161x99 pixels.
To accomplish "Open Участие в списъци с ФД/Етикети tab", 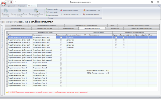I will point(138,25).
